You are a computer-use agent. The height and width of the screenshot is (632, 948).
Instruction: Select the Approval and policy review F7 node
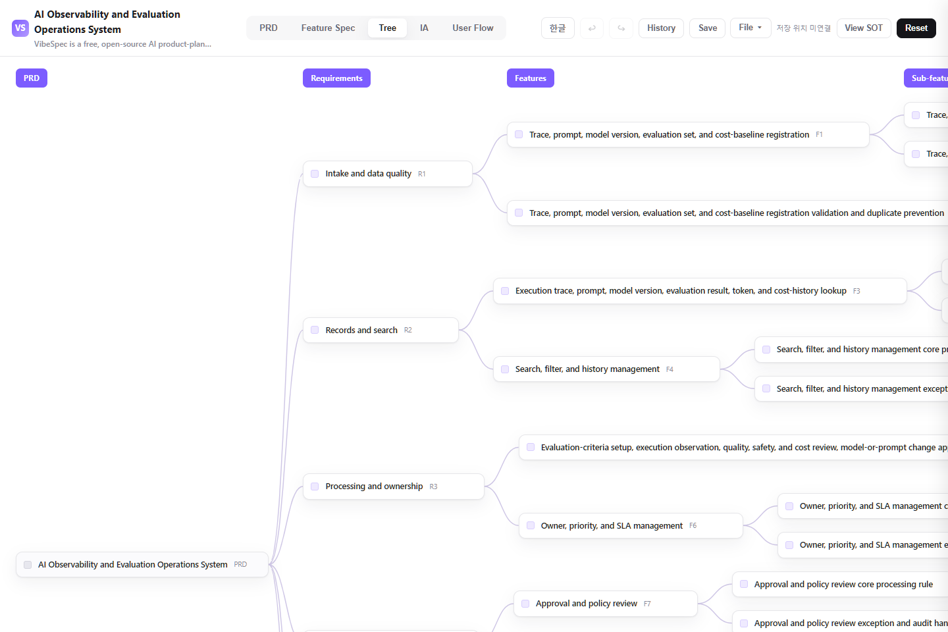[x=605, y=604]
